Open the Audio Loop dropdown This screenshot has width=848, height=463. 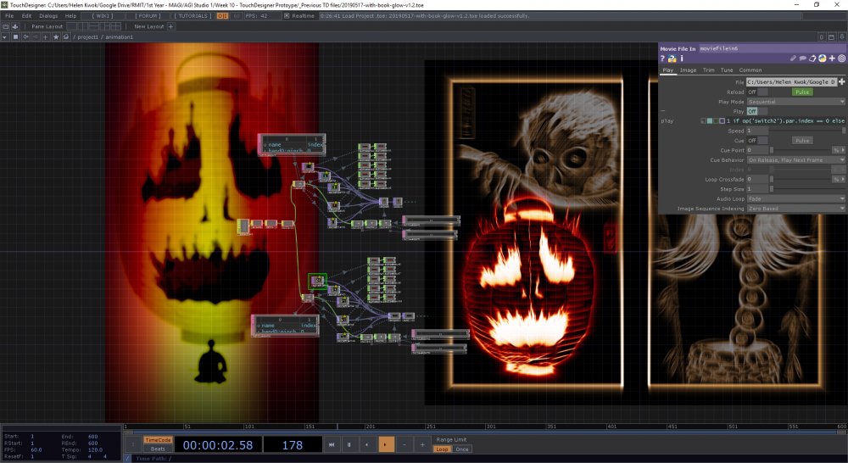coord(795,198)
